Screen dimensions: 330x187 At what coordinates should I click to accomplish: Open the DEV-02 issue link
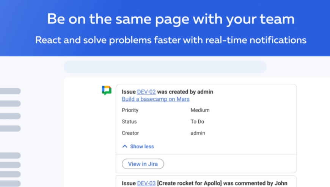pyautogui.click(x=146, y=92)
